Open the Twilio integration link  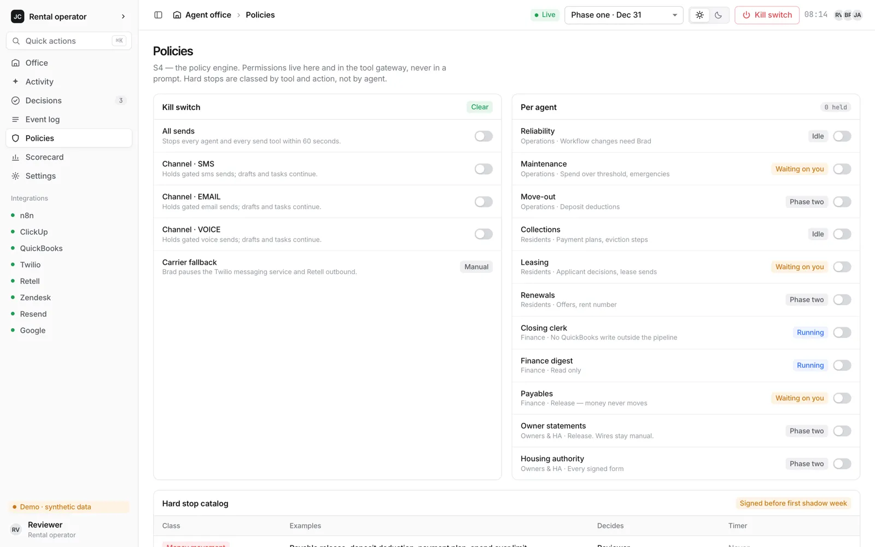point(30,265)
